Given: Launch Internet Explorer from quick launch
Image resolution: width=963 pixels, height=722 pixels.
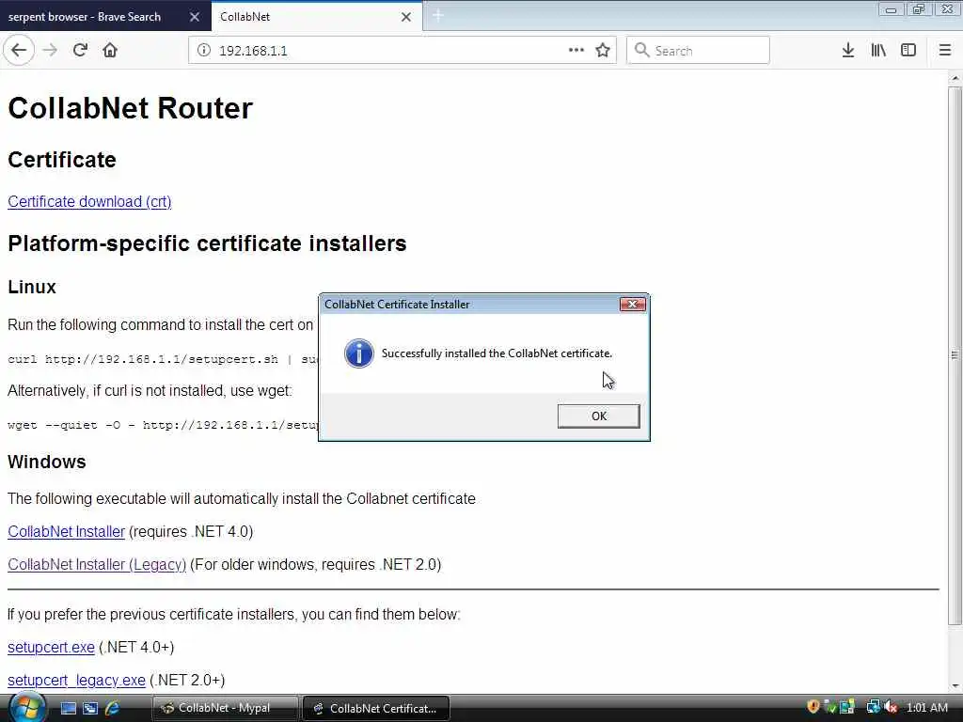Looking at the screenshot, I should point(113,708).
